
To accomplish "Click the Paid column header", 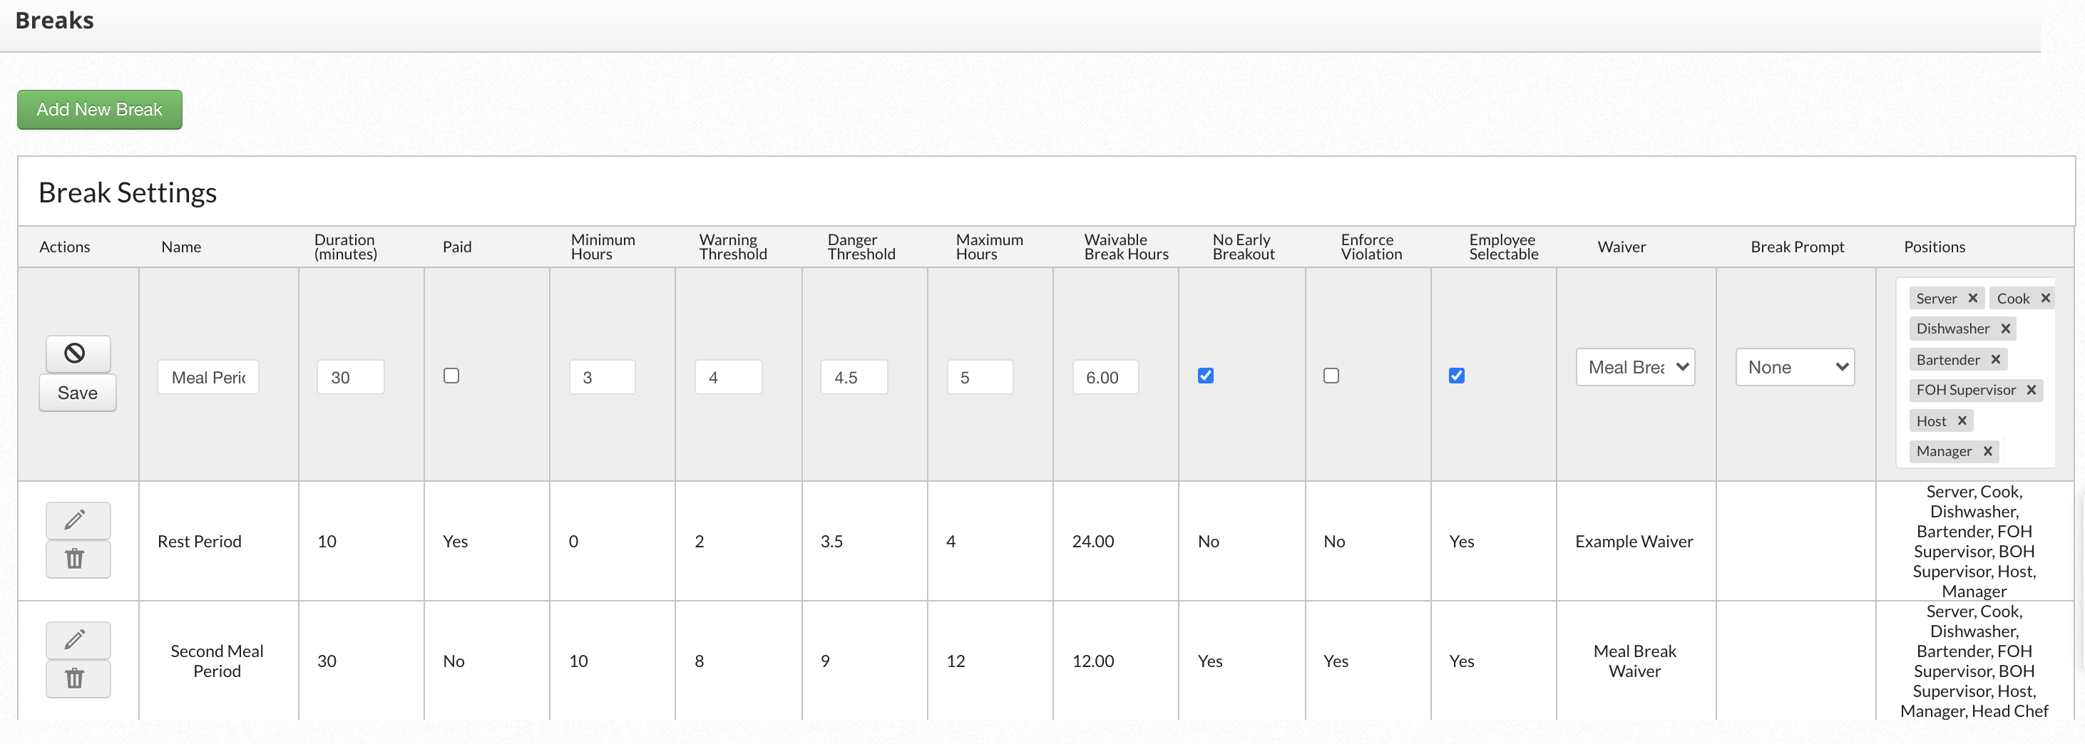I will [x=456, y=247].
